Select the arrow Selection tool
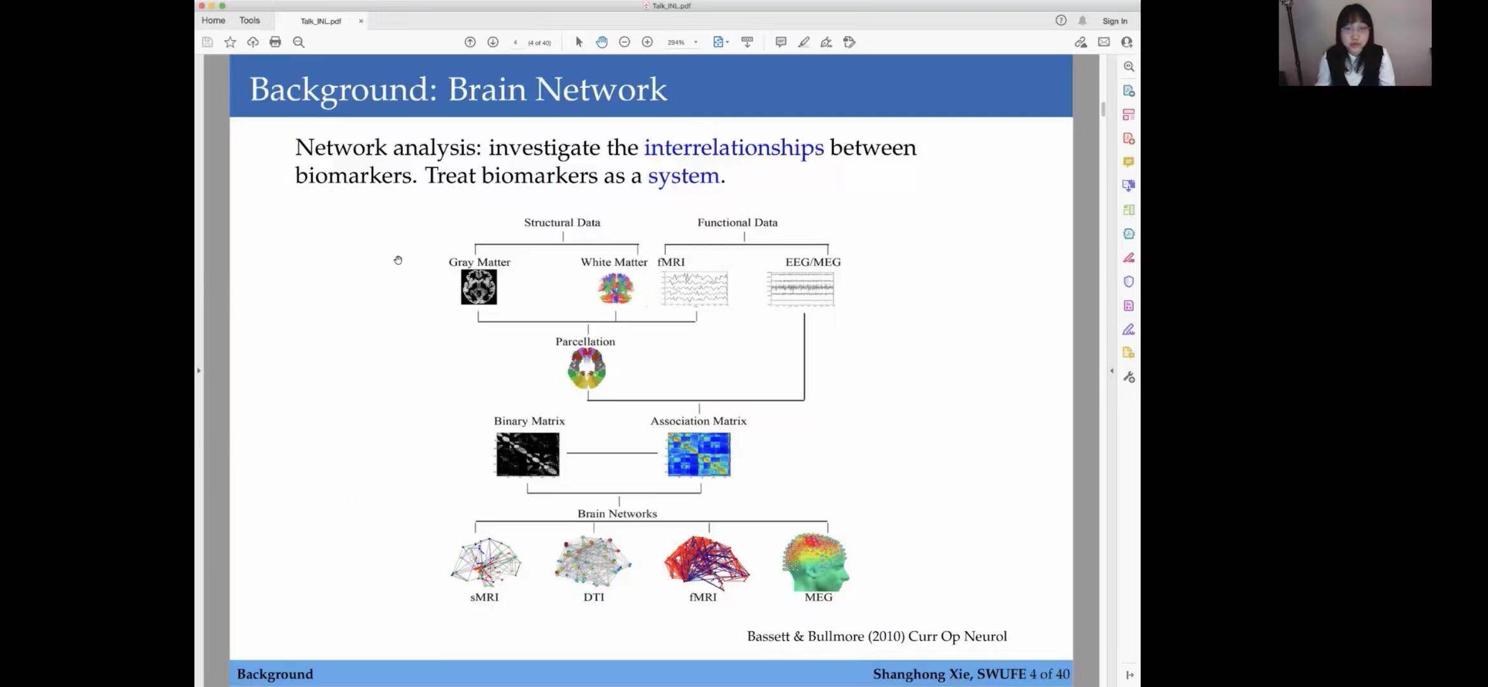The width and height of the screenshot is (1488, 687). [579, 42]
